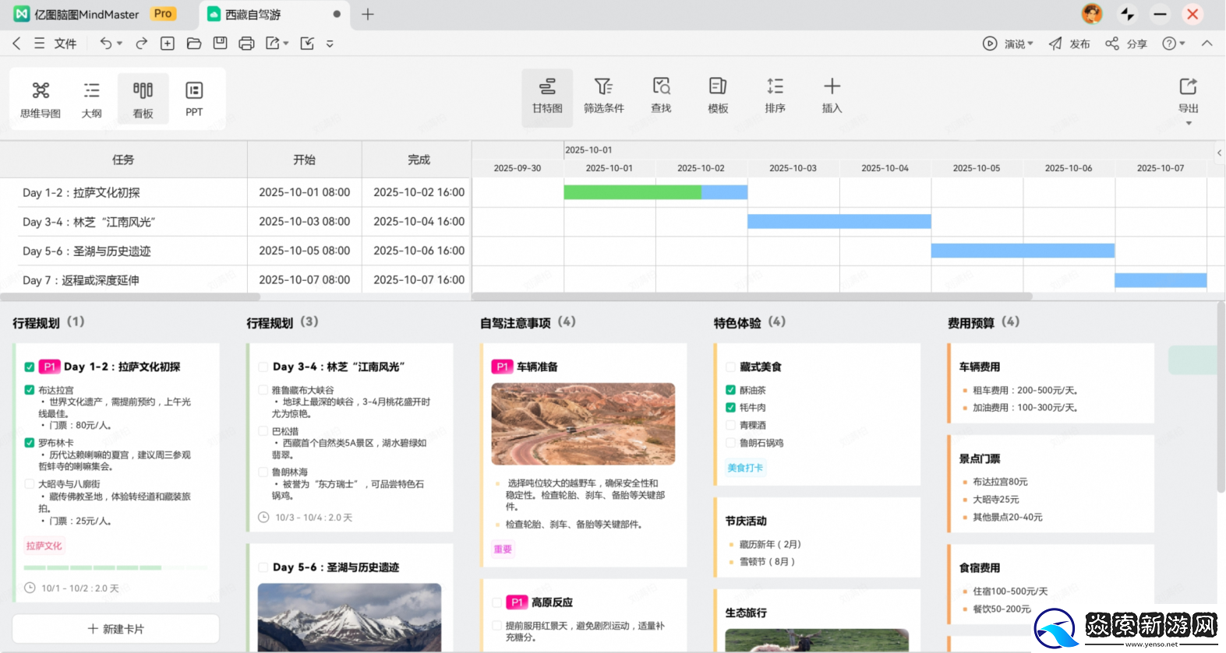Click the 重要 tag on 车辆准备 card

(x=503, y=549)
